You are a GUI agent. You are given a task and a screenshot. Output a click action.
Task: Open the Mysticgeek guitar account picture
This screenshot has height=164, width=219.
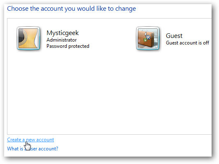(28, 38)
